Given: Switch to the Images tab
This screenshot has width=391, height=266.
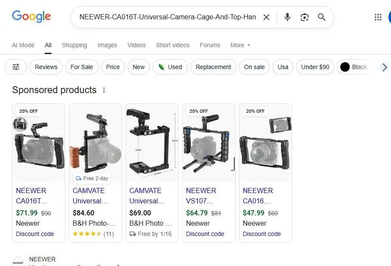Looking at the screenshot, I should [x=107, y=45].
